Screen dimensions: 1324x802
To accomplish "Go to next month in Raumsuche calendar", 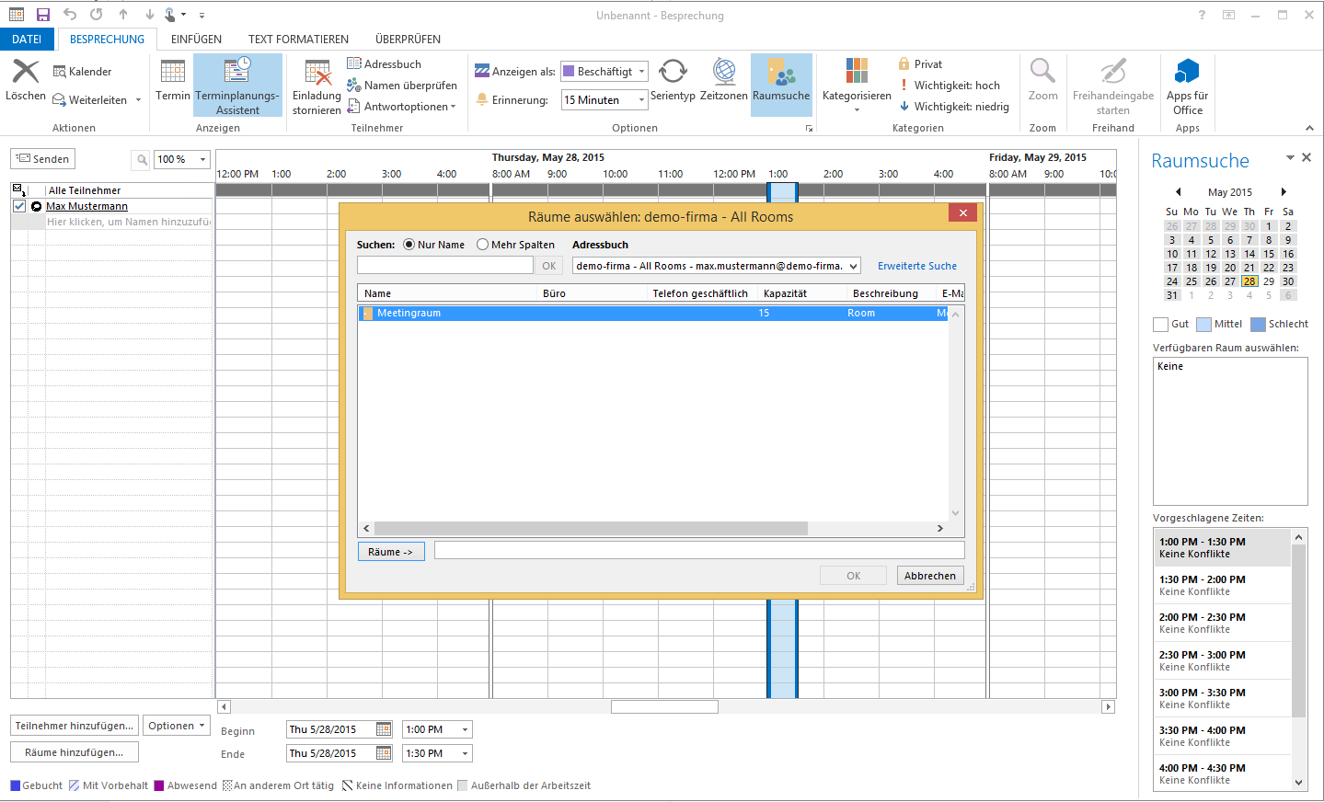I will [1284, 192].
